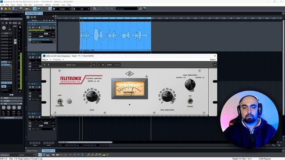285x160 pixels.
Task: Click the grid view icon left of track header S M
Action: [28, 17]
